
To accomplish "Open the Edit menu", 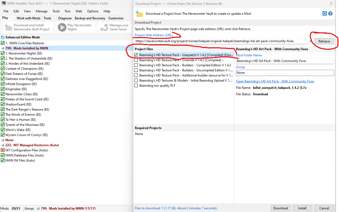I will click(x=16, y=11).
